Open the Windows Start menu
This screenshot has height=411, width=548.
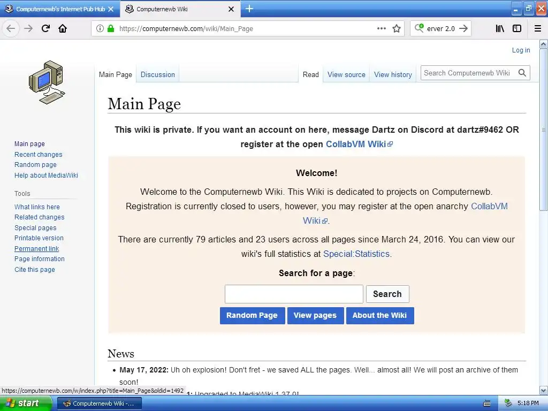coord(26,404)
